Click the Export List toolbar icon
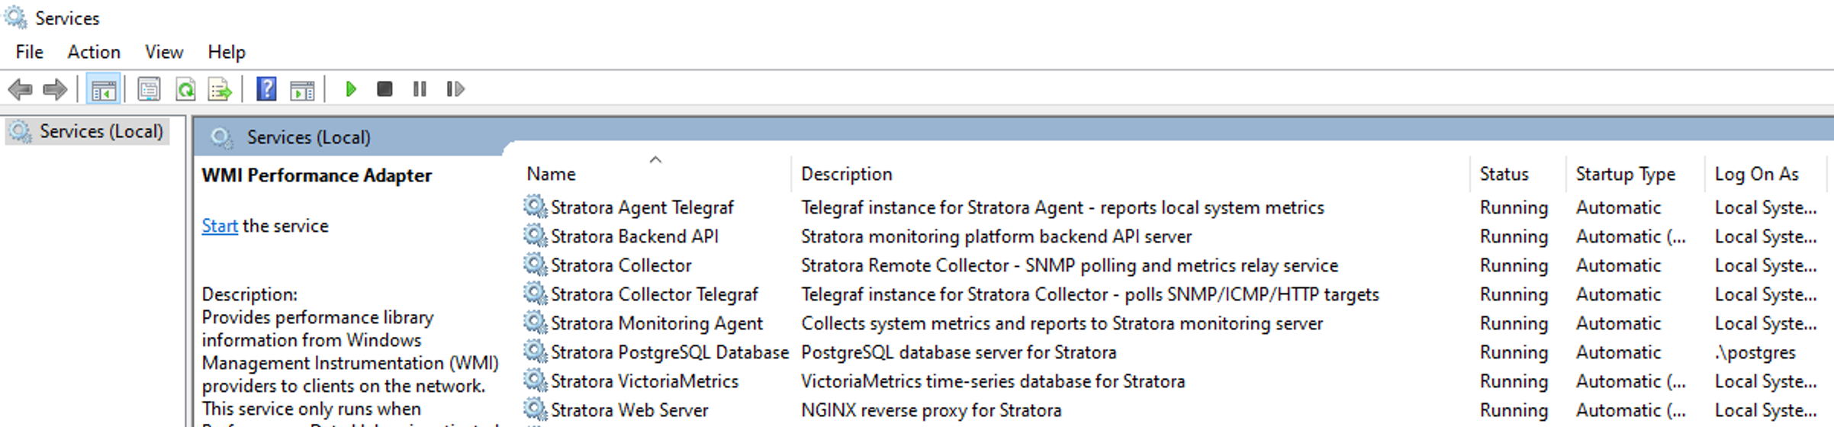This screenshot has height=427, width=1834. [x=220, y=89]
